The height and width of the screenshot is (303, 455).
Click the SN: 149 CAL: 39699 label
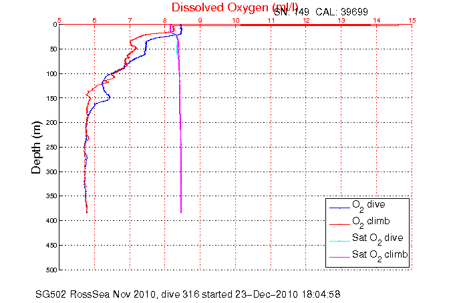321,12
